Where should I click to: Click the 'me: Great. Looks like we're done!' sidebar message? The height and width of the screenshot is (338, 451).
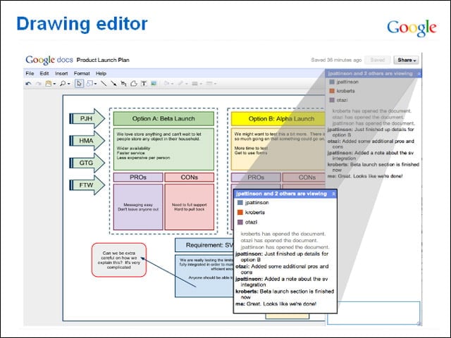[x=365, y=176]
